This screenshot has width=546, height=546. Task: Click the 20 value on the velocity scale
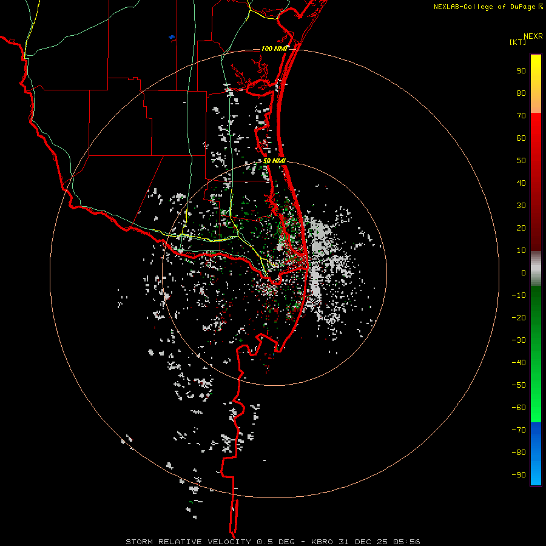tap(521, 228)
